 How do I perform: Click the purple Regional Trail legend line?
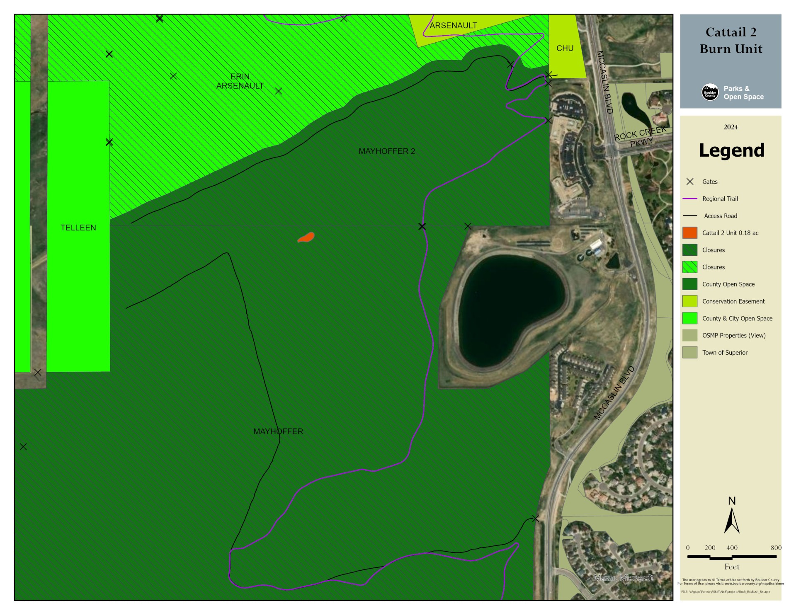690,199
